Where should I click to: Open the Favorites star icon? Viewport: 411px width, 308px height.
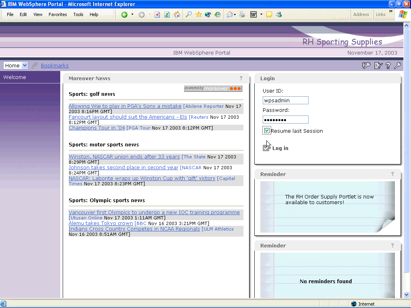point(198,14)
